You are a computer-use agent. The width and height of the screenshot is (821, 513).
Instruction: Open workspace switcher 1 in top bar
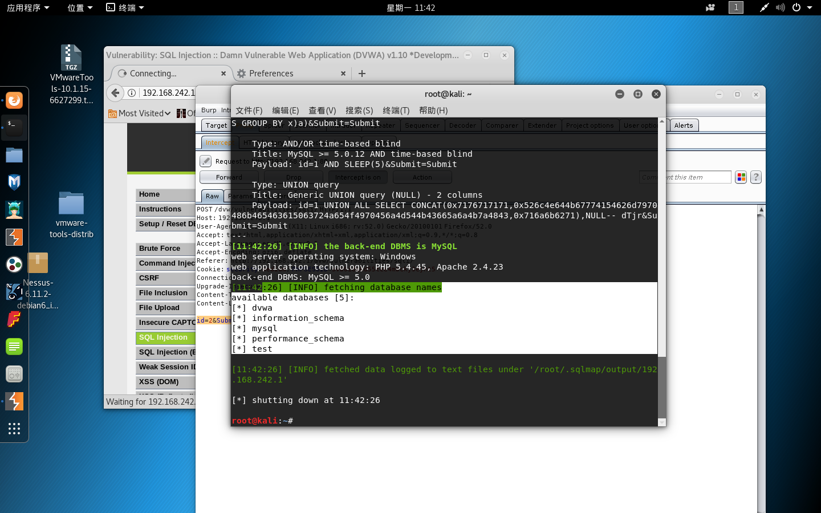(736, 7)
